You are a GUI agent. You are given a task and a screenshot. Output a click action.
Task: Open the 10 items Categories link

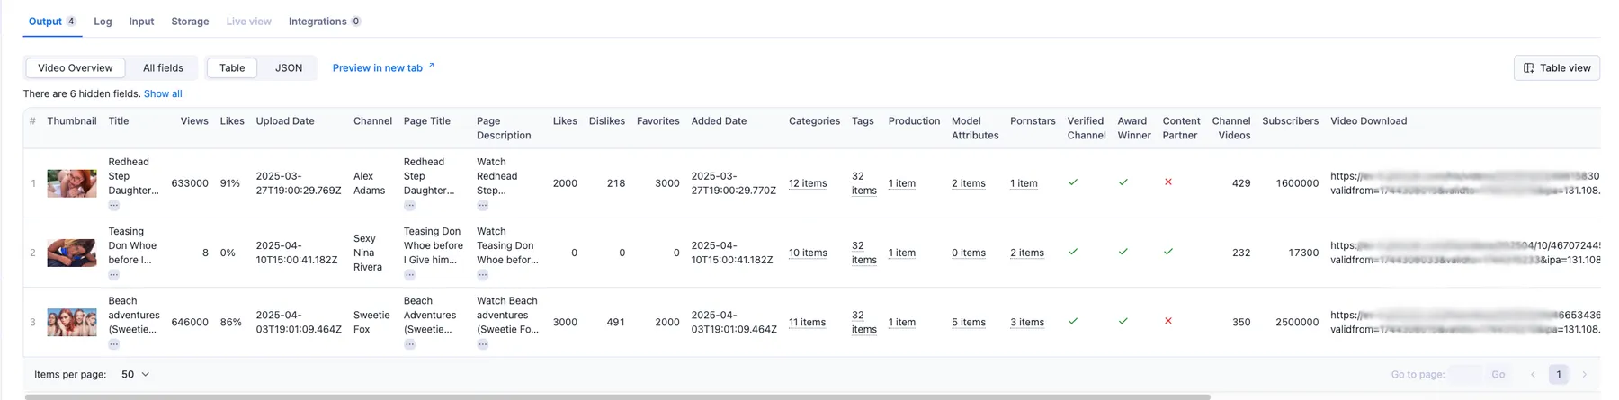808,253
